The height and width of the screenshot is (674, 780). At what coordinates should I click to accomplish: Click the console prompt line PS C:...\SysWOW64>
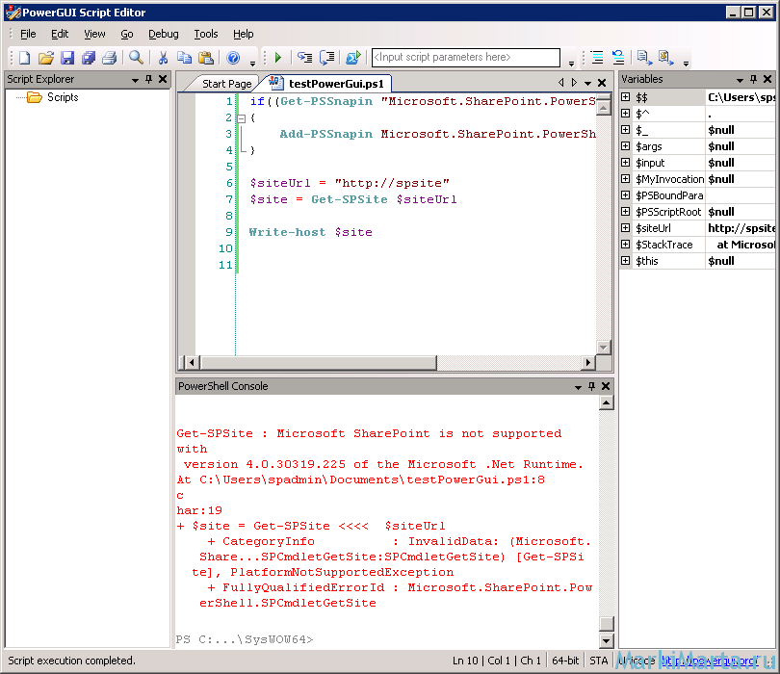pos(245,639)
